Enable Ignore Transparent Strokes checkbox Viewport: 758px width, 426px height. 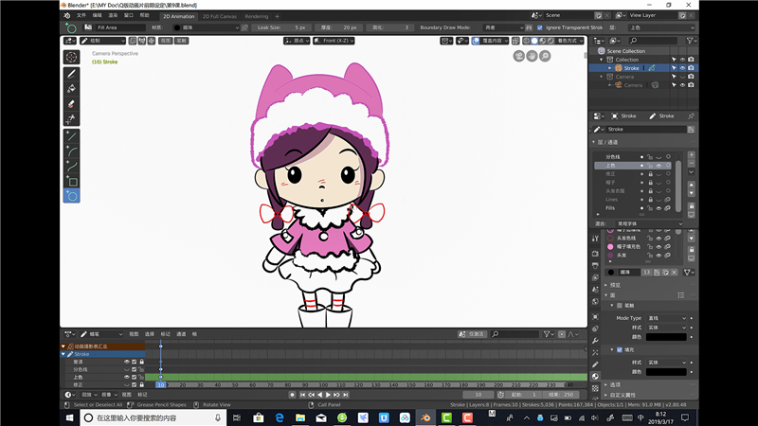(540, 27)
